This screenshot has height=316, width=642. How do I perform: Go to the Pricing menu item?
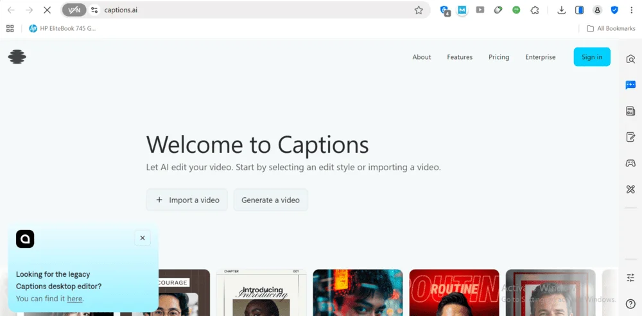pos(498,57)
